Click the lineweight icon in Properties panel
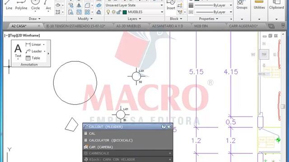The image size is (289, 162). click(191, 5)
